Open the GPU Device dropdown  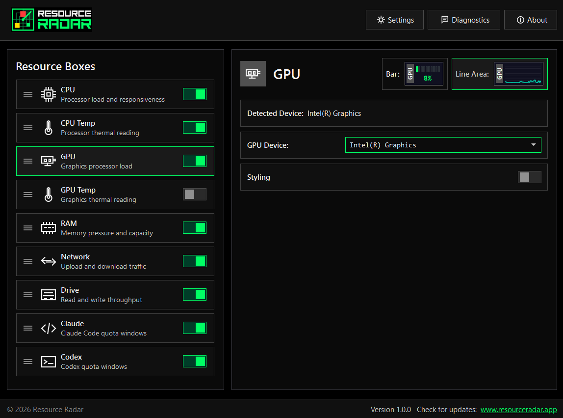click(443, 145)
